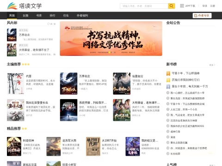Click the QR code APP下载 icon
The width and height of the screenshot is (222, 166).
pos(182,6)
